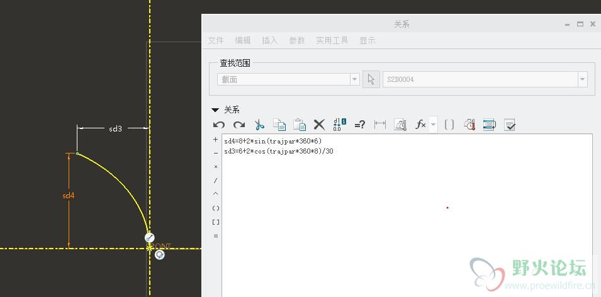Open the fx function dropdown arrow
Image resolution: width=601 pixels, height=297 pixels.
(x=433, y=125)
